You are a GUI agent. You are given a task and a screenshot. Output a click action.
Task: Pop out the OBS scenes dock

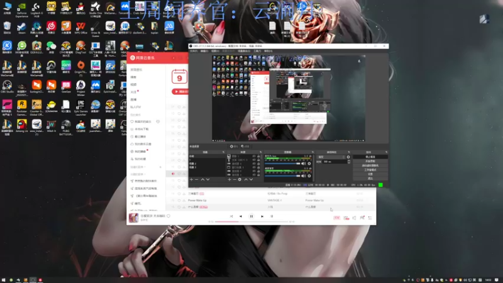click(x=224, y=152)
